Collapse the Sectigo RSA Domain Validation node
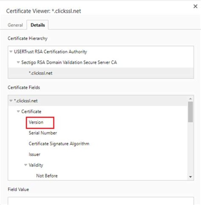The width and height of the screenshot is (201, 205). (x=18, y=62)
